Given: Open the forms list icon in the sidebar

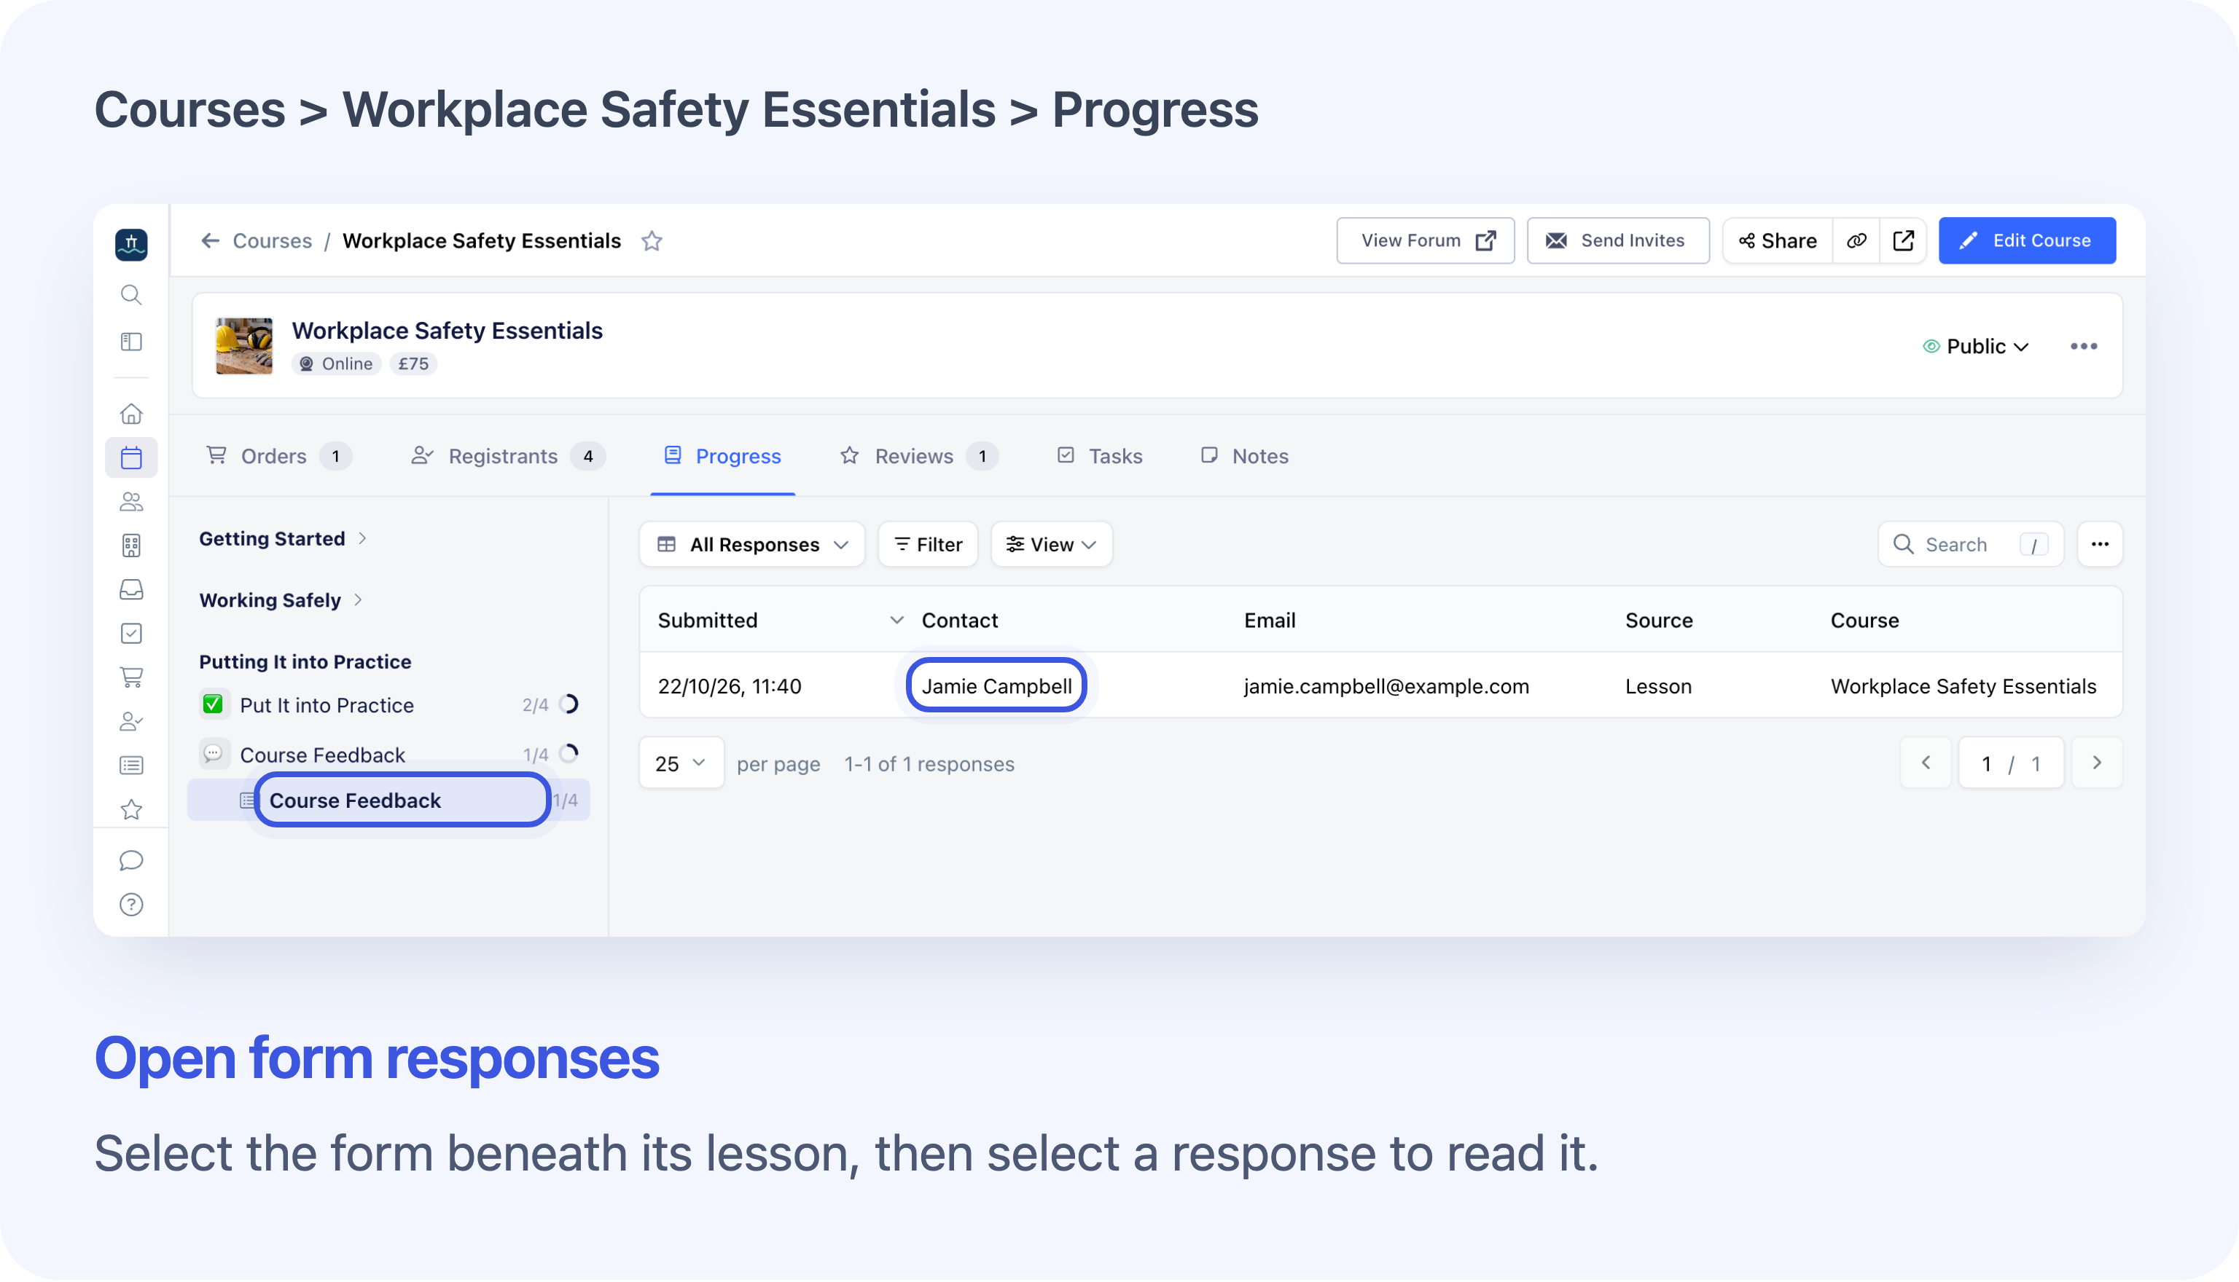Looking at the screenshot, I should pyautogui.click(x=131, y=765).
